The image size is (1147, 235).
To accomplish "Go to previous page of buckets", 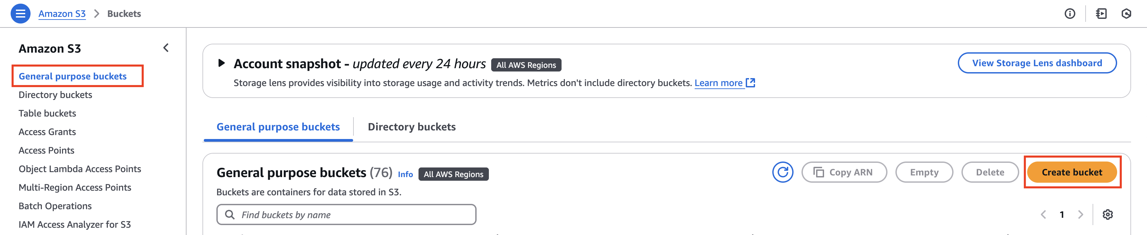I will coord(1043,214).
